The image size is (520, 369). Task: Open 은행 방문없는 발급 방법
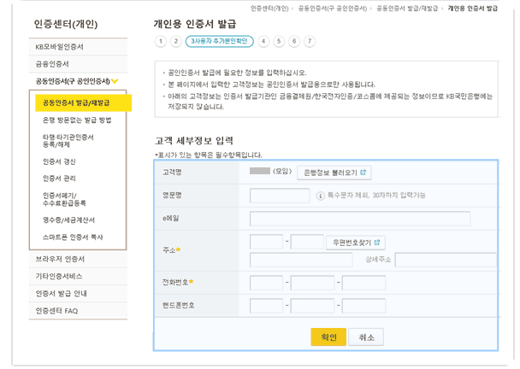point(77,120)
